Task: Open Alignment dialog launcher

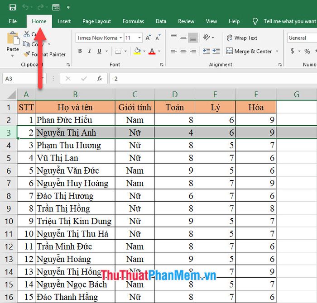Action: point(280,65)
